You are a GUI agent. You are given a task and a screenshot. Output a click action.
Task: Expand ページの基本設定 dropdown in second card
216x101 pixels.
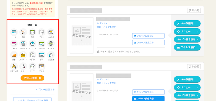tap(187, 95)
